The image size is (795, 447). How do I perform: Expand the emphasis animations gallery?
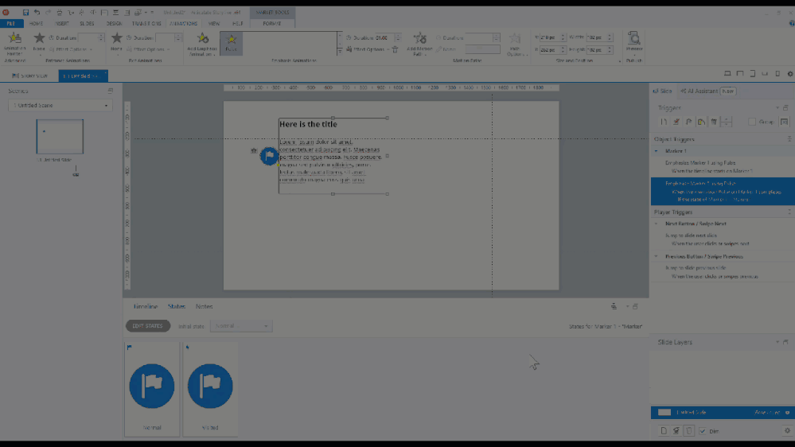(x=340, y=52)
